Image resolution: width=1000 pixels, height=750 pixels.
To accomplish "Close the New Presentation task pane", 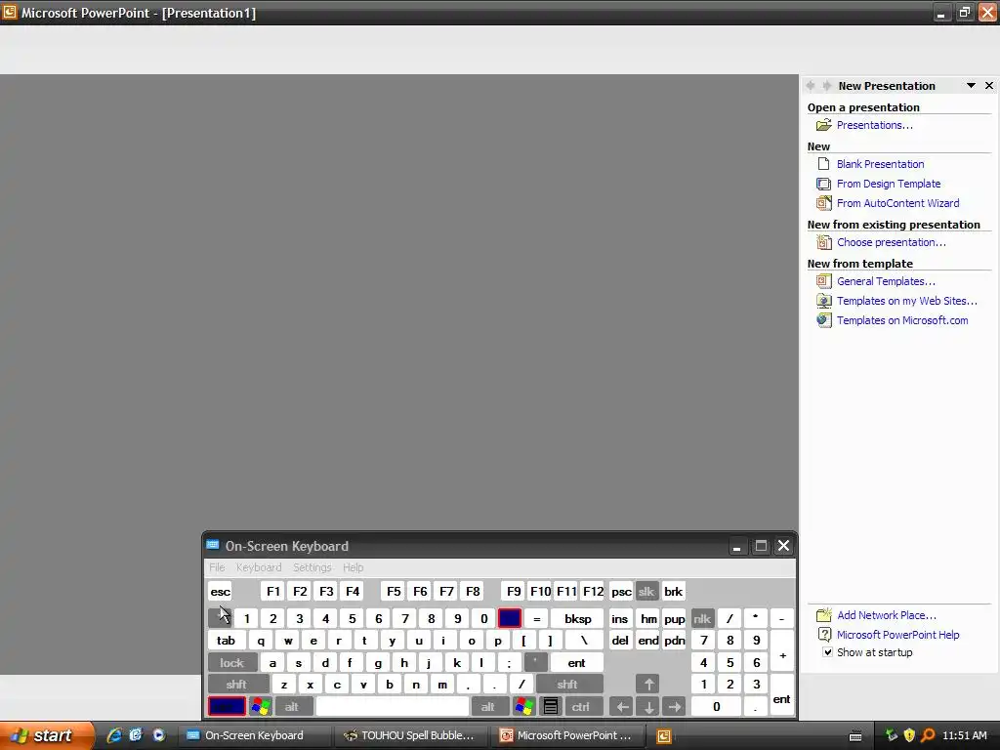I will coord(989,86).
